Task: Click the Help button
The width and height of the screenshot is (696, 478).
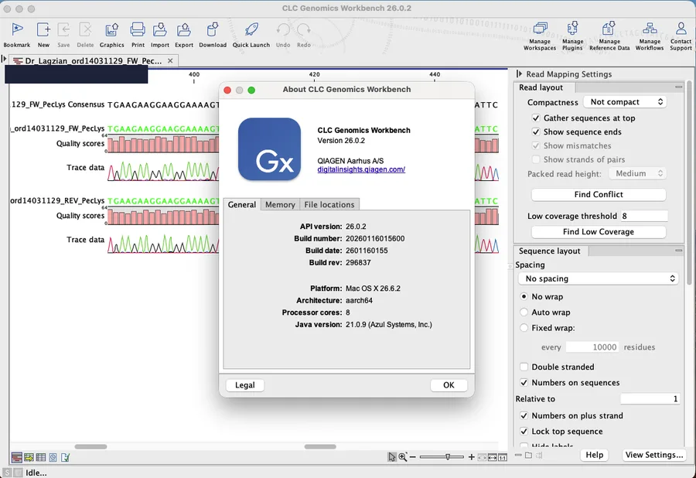Action: coord(595,455)
